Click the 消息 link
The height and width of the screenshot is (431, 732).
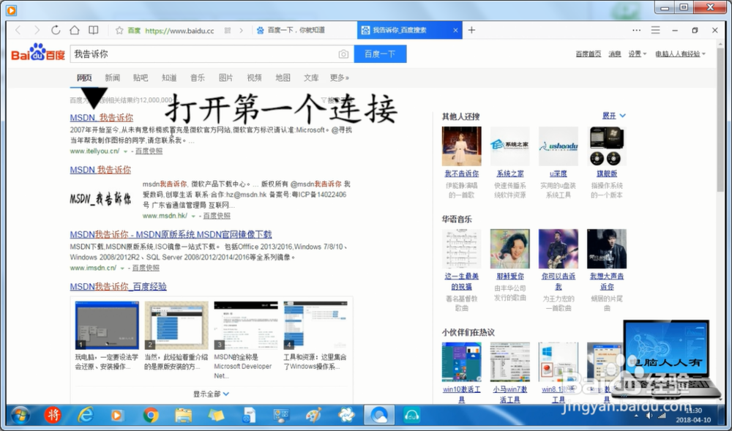click(615, 54)
